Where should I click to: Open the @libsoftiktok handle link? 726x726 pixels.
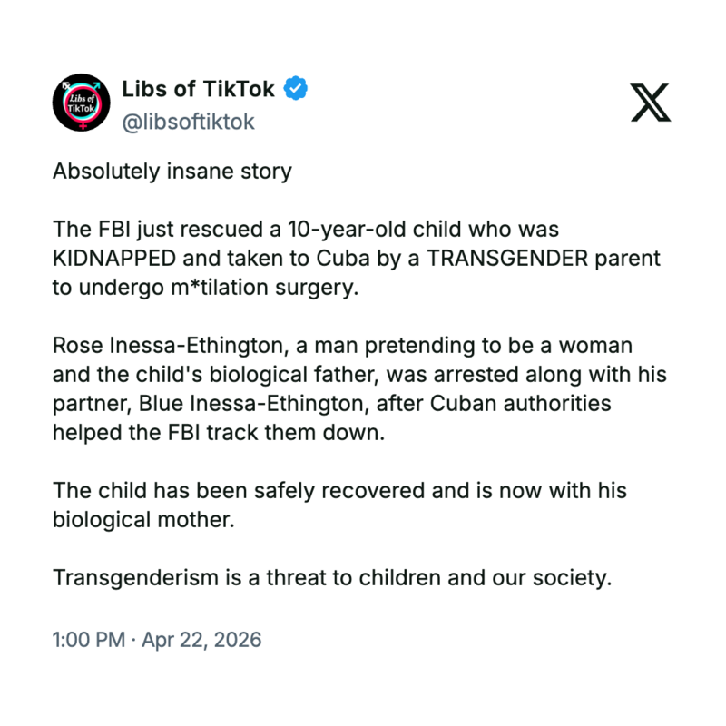(188, 122)
